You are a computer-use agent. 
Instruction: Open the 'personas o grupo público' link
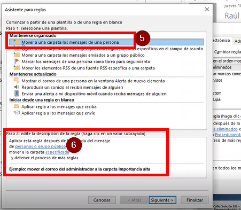(x=41, y=146)
